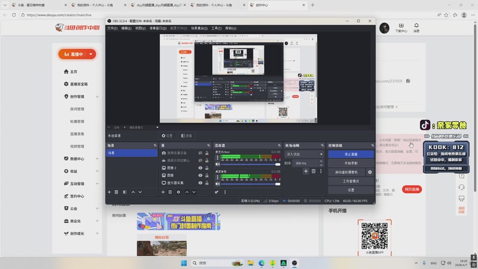Undock the Scenes panel
This screenshot has height=269, width=478.
pyautogui.click(x=155, y=145)
